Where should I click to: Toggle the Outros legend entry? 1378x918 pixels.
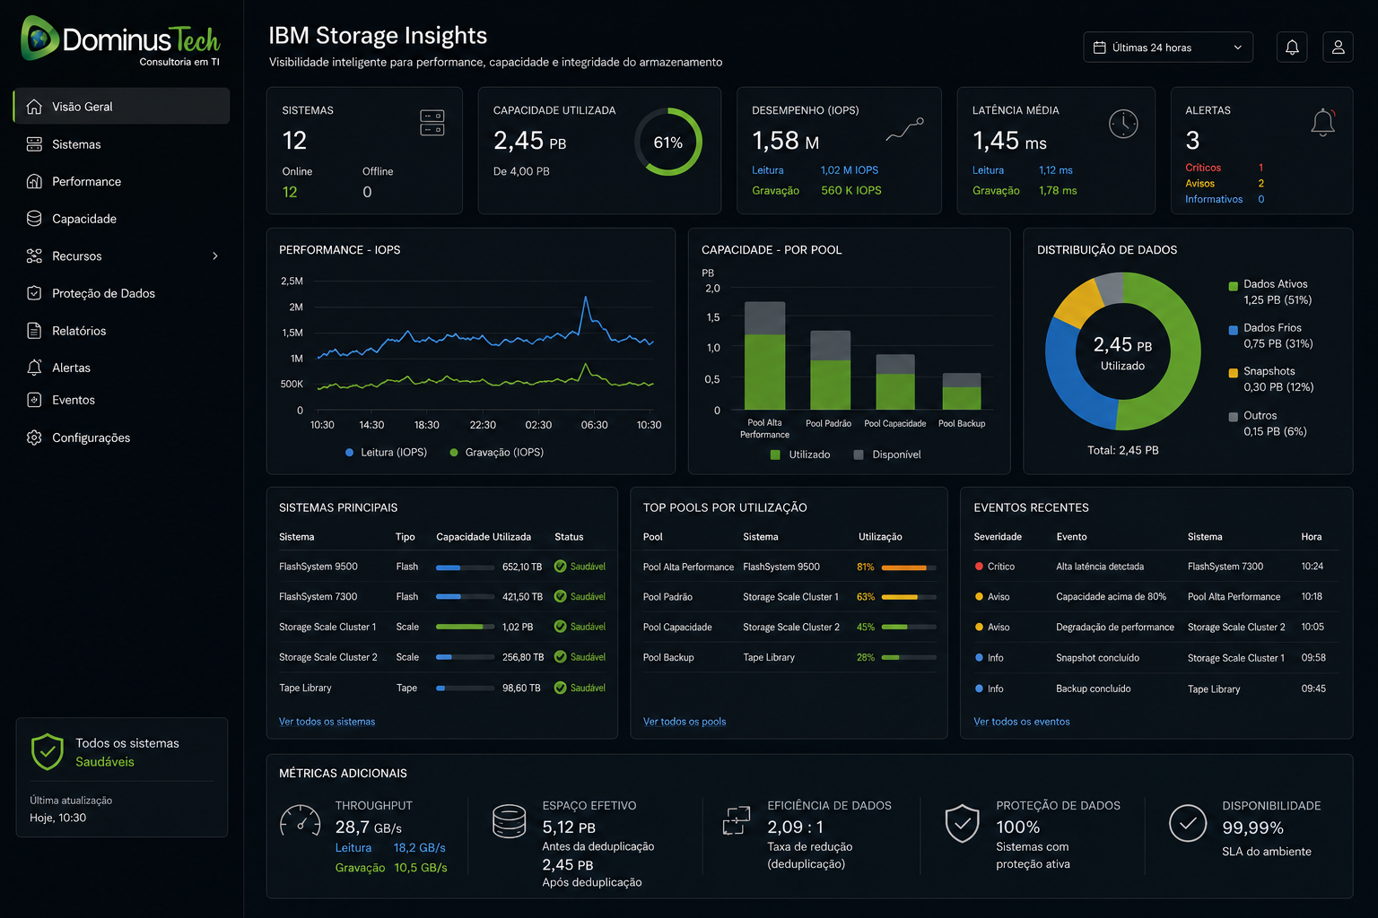pos(1267,423)
